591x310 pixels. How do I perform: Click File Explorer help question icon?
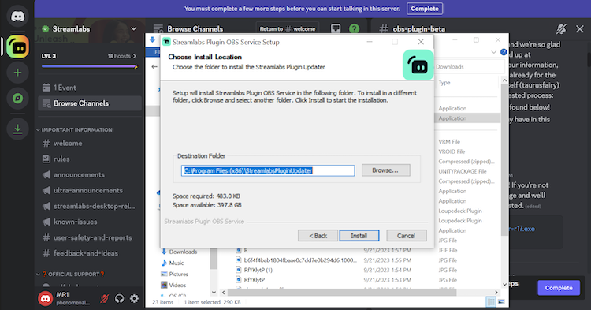[x=504, y=52]
